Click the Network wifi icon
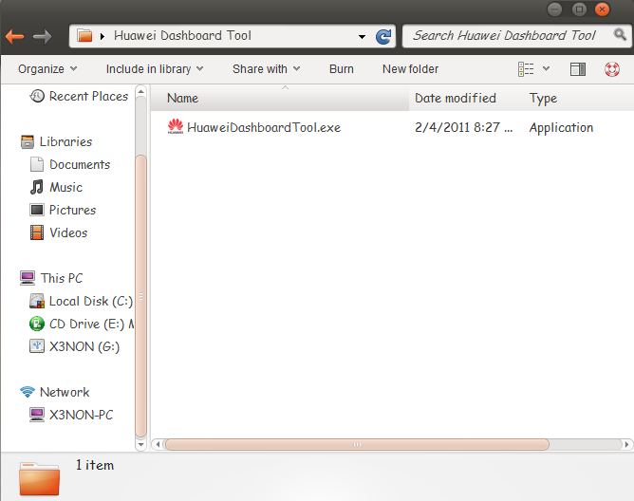The width and height of the screenshot is (634, 501). pos(28,392)
